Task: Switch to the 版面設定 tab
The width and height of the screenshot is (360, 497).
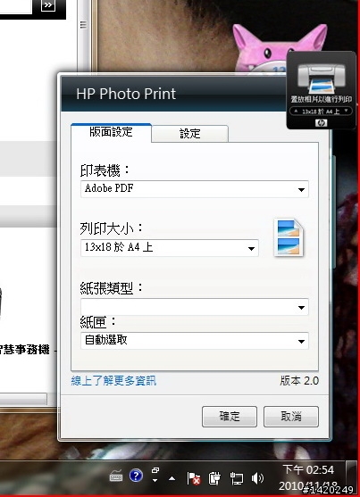Action: point(111,132)
